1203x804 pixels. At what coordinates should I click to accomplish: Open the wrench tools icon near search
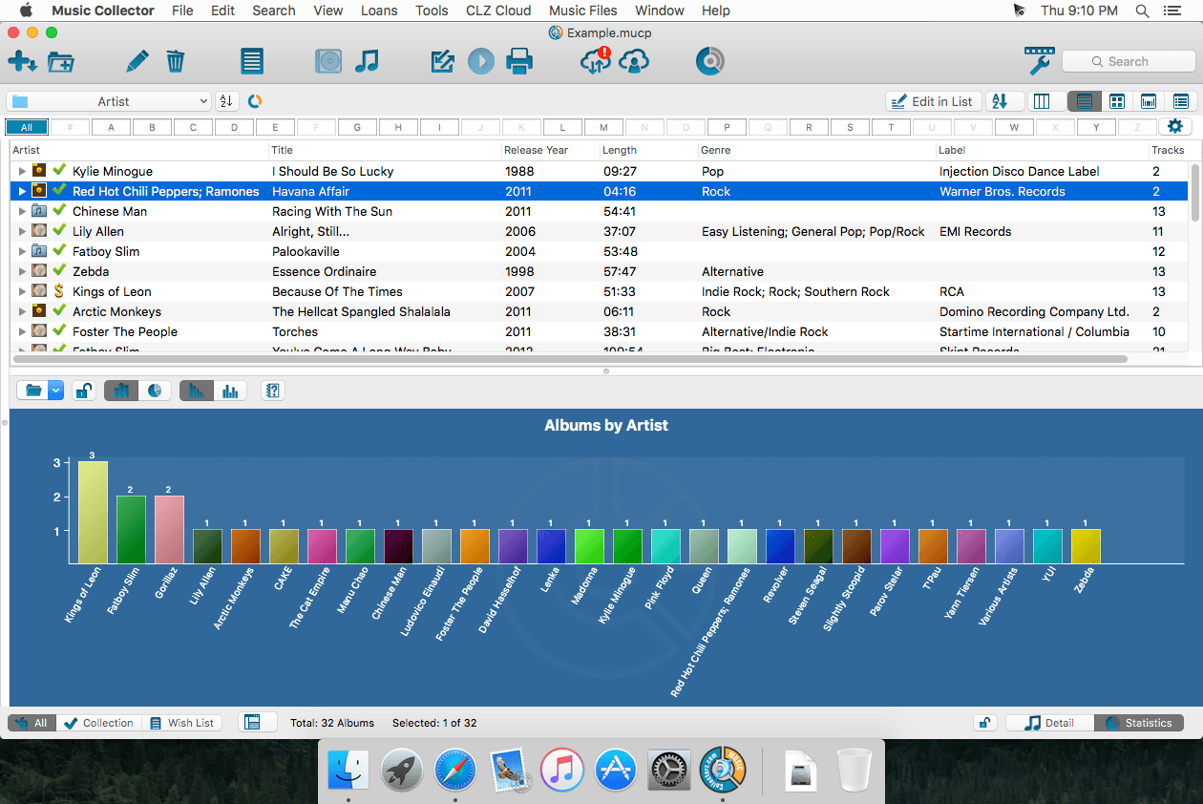pos(1038,60)
